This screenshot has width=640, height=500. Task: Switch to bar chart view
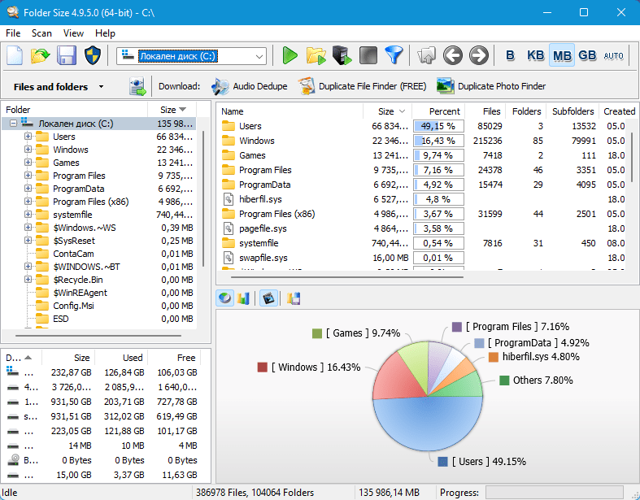243,298
